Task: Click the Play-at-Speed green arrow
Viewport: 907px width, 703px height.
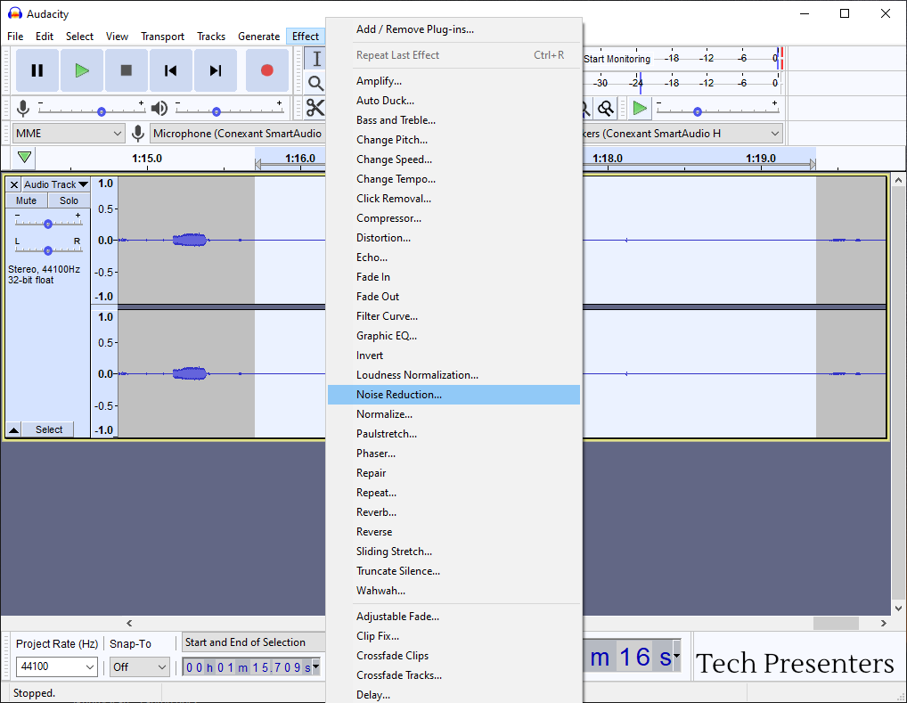Action: 640,108
